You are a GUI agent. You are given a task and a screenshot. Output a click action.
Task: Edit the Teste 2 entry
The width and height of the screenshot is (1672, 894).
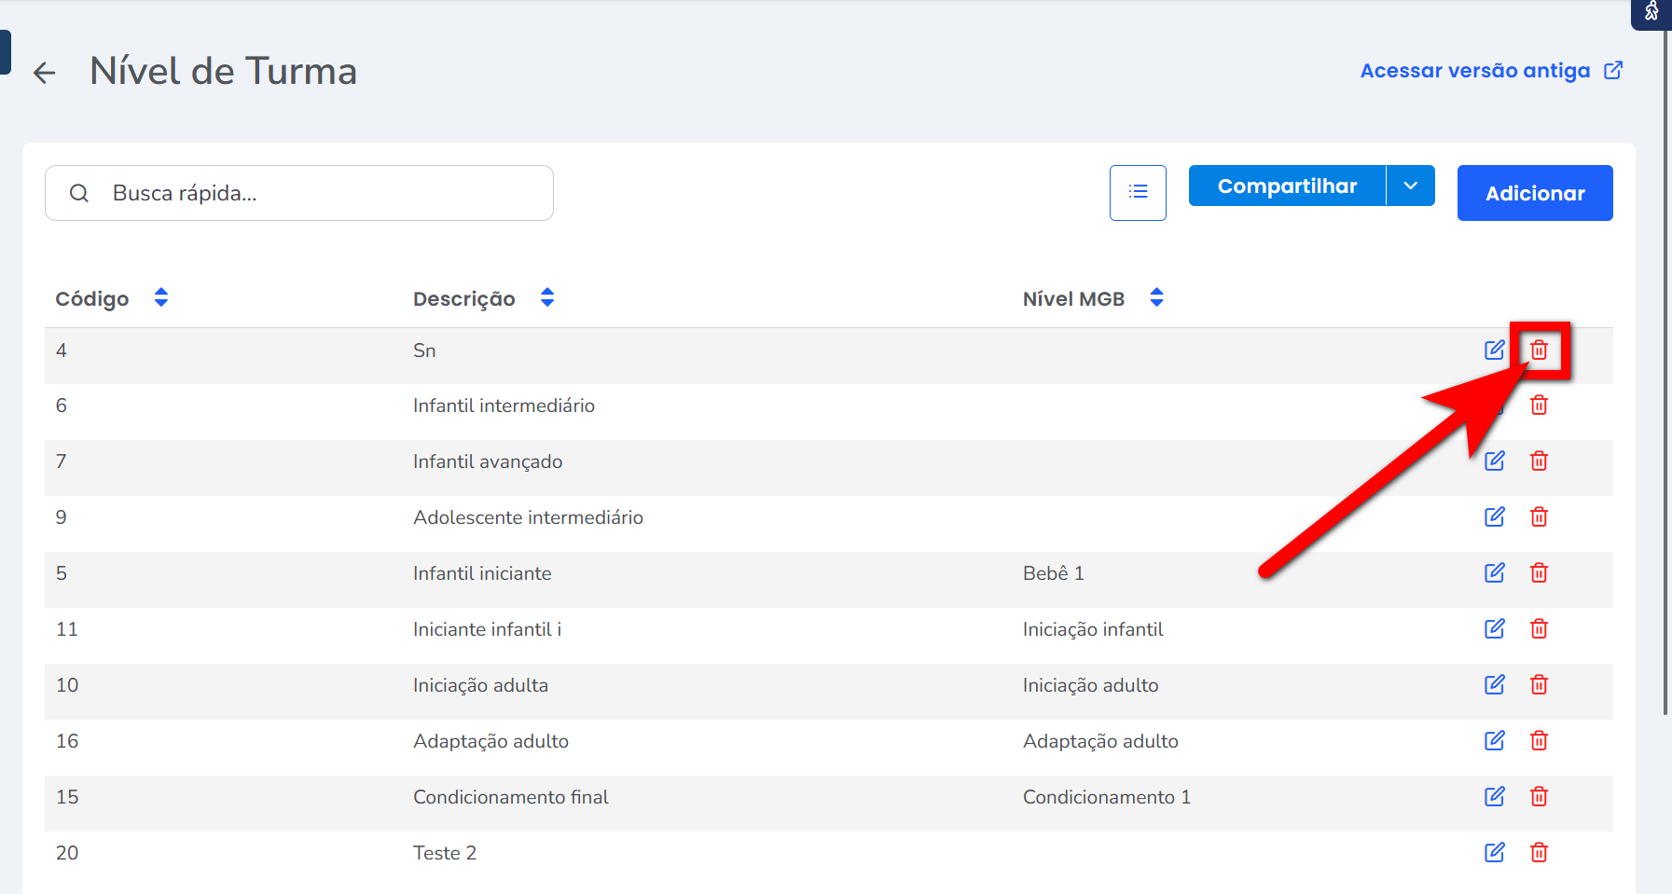pos(1494,853)
